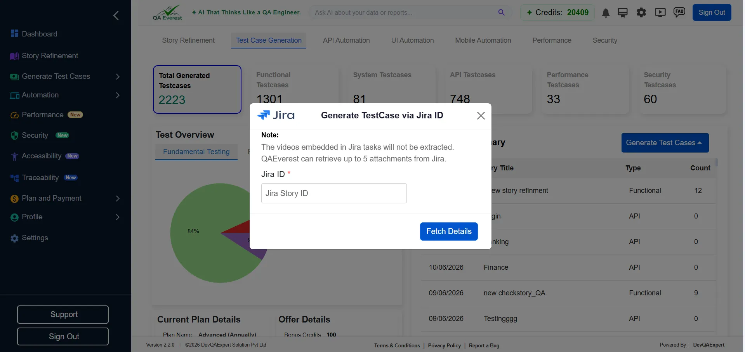
Task: Open notifications bell
Action: coord(606,13)
